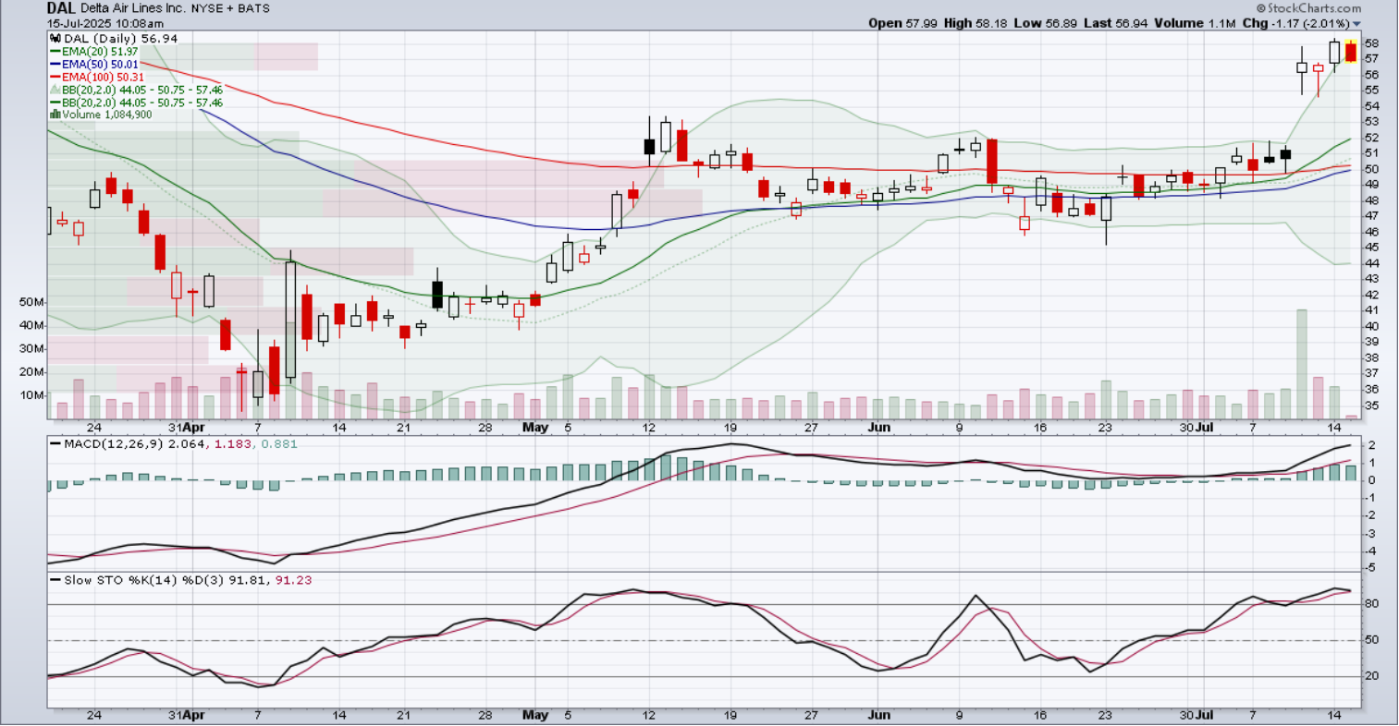Click the bar-chart icon beside Volume 1,084,900
Image resolution: width=1399 pixels, height=726 pixels.
click(x=55, y=115)
